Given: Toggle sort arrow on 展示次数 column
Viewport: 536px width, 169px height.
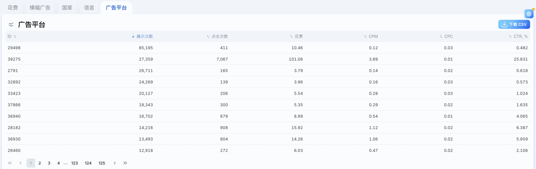Looking at the screenshot, I should pos(133,37).
